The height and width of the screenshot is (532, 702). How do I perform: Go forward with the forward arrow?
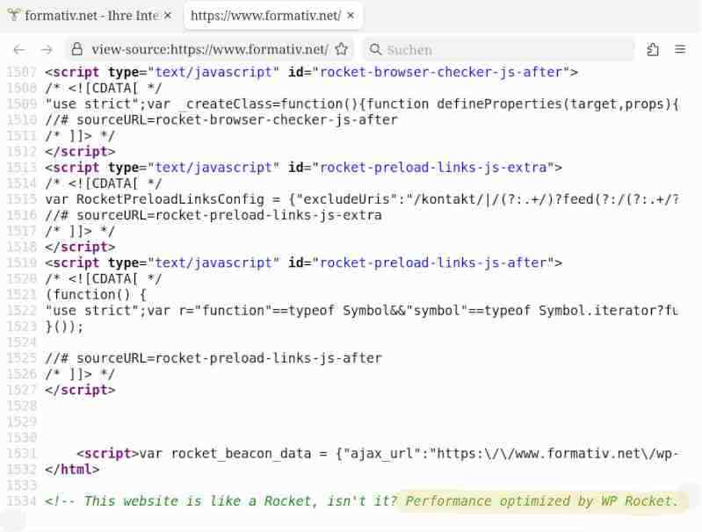pyautogui.click(x=47, y=50)
